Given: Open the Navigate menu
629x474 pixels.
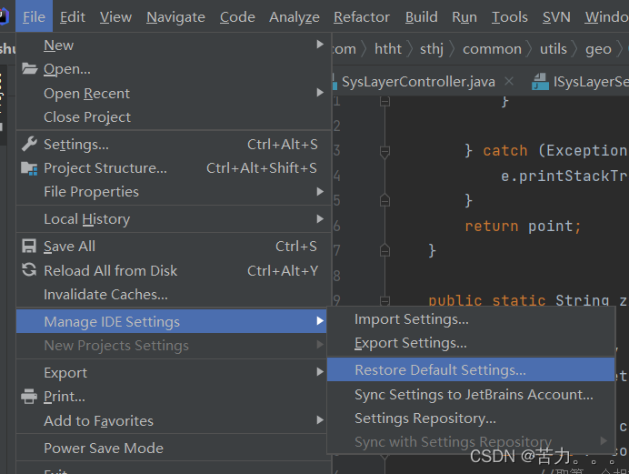Looking at the screenshot, I should (175, 17).
